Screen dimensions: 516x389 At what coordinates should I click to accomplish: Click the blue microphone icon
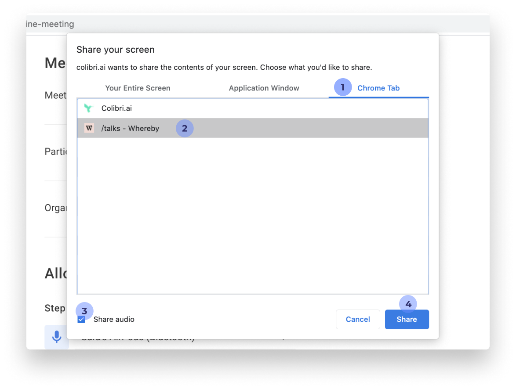point(57,337)
